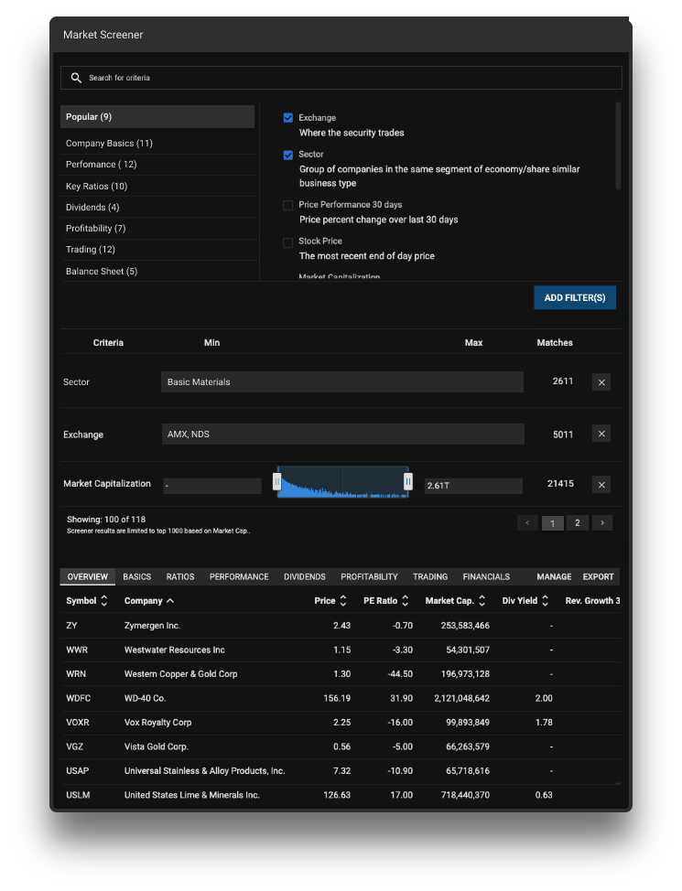
Task: Open the Financials tab
Action: pos(486,577)
